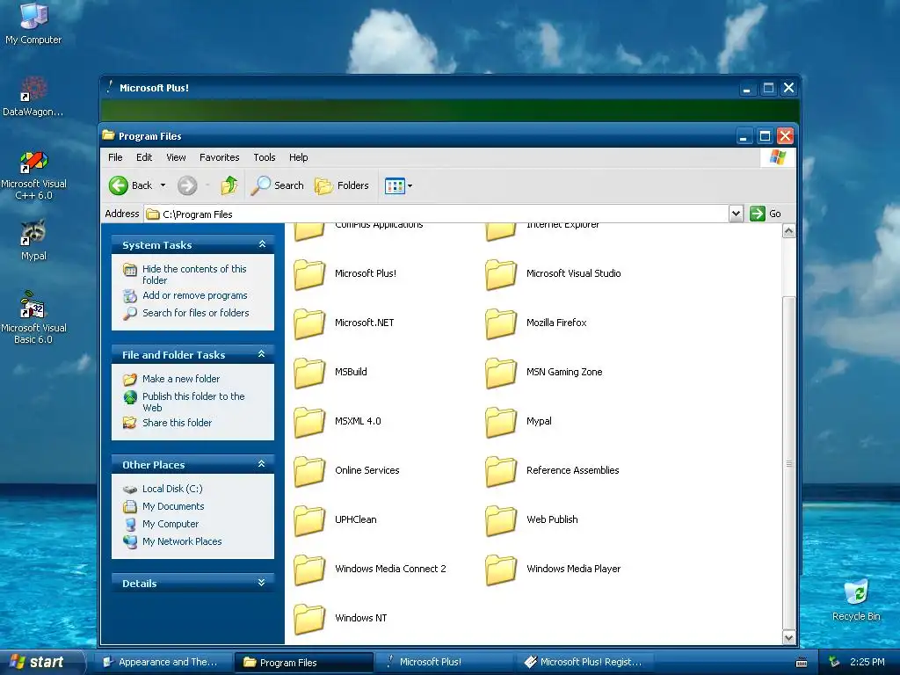Switch to Microsoft Plus! Registration taskbar item

pyautogui.click(x=584, y=663)
